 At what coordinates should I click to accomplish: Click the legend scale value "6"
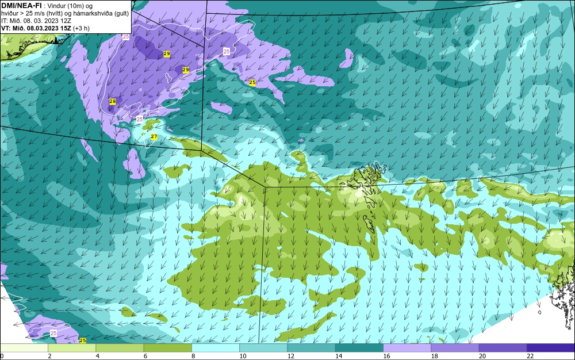pyautogui.click(x=145, y=356)
